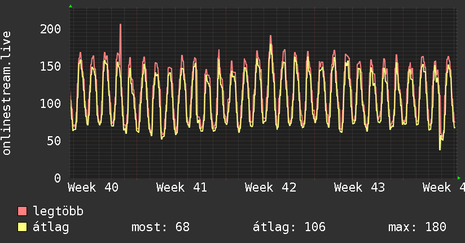The height and width of the screenshot is (243, 465).
Task: Click the green arrow atop the y-axis
Action: pyautogui.click(x=71, y=6)
